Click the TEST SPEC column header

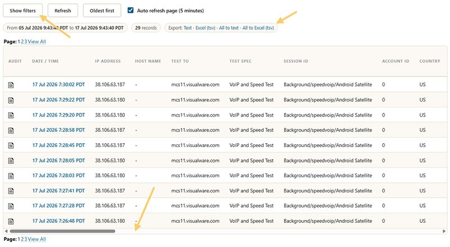click(x=240, y=61)
